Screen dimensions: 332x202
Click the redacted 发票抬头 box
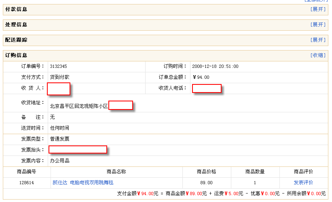[x=78, y=150]
